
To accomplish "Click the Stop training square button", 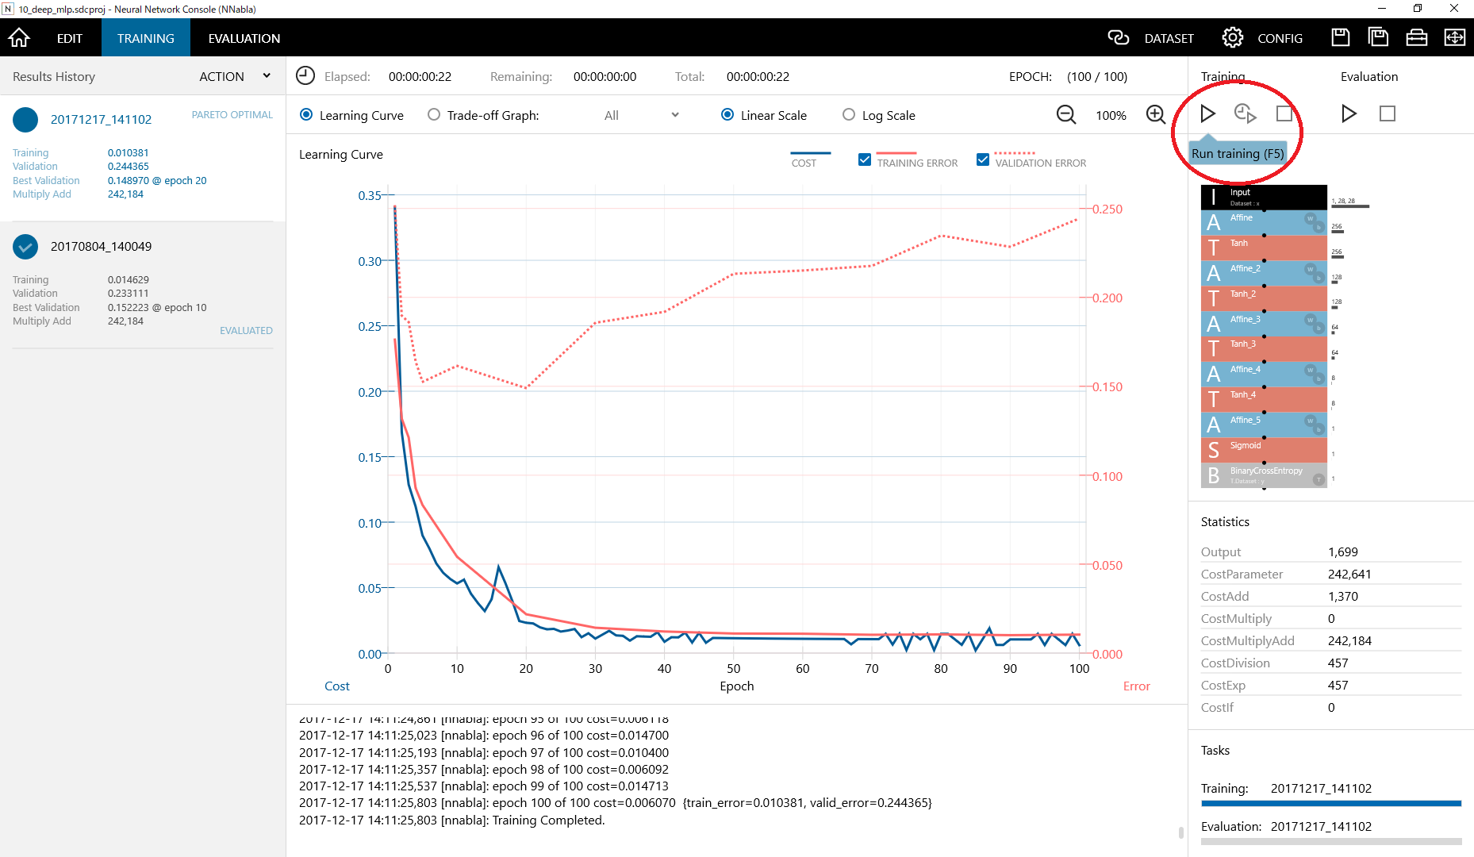I will [x=1284, y=113].
